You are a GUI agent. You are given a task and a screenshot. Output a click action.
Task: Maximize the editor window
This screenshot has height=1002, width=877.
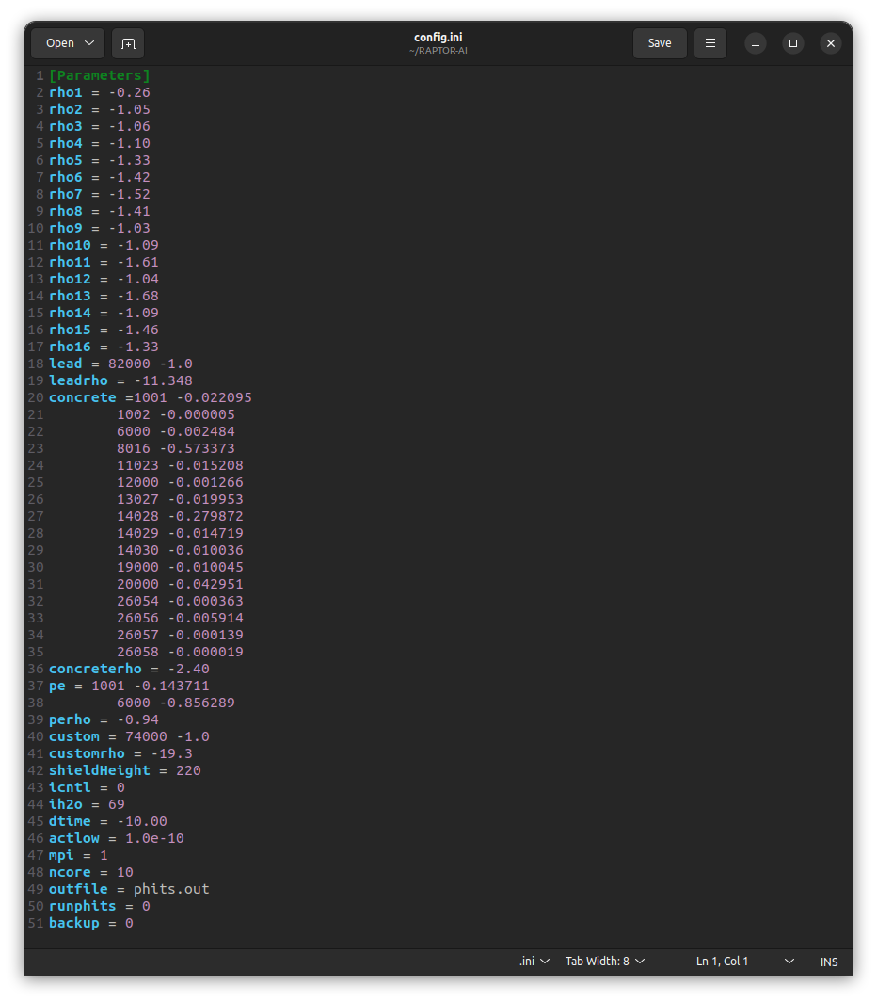point(793,43)
